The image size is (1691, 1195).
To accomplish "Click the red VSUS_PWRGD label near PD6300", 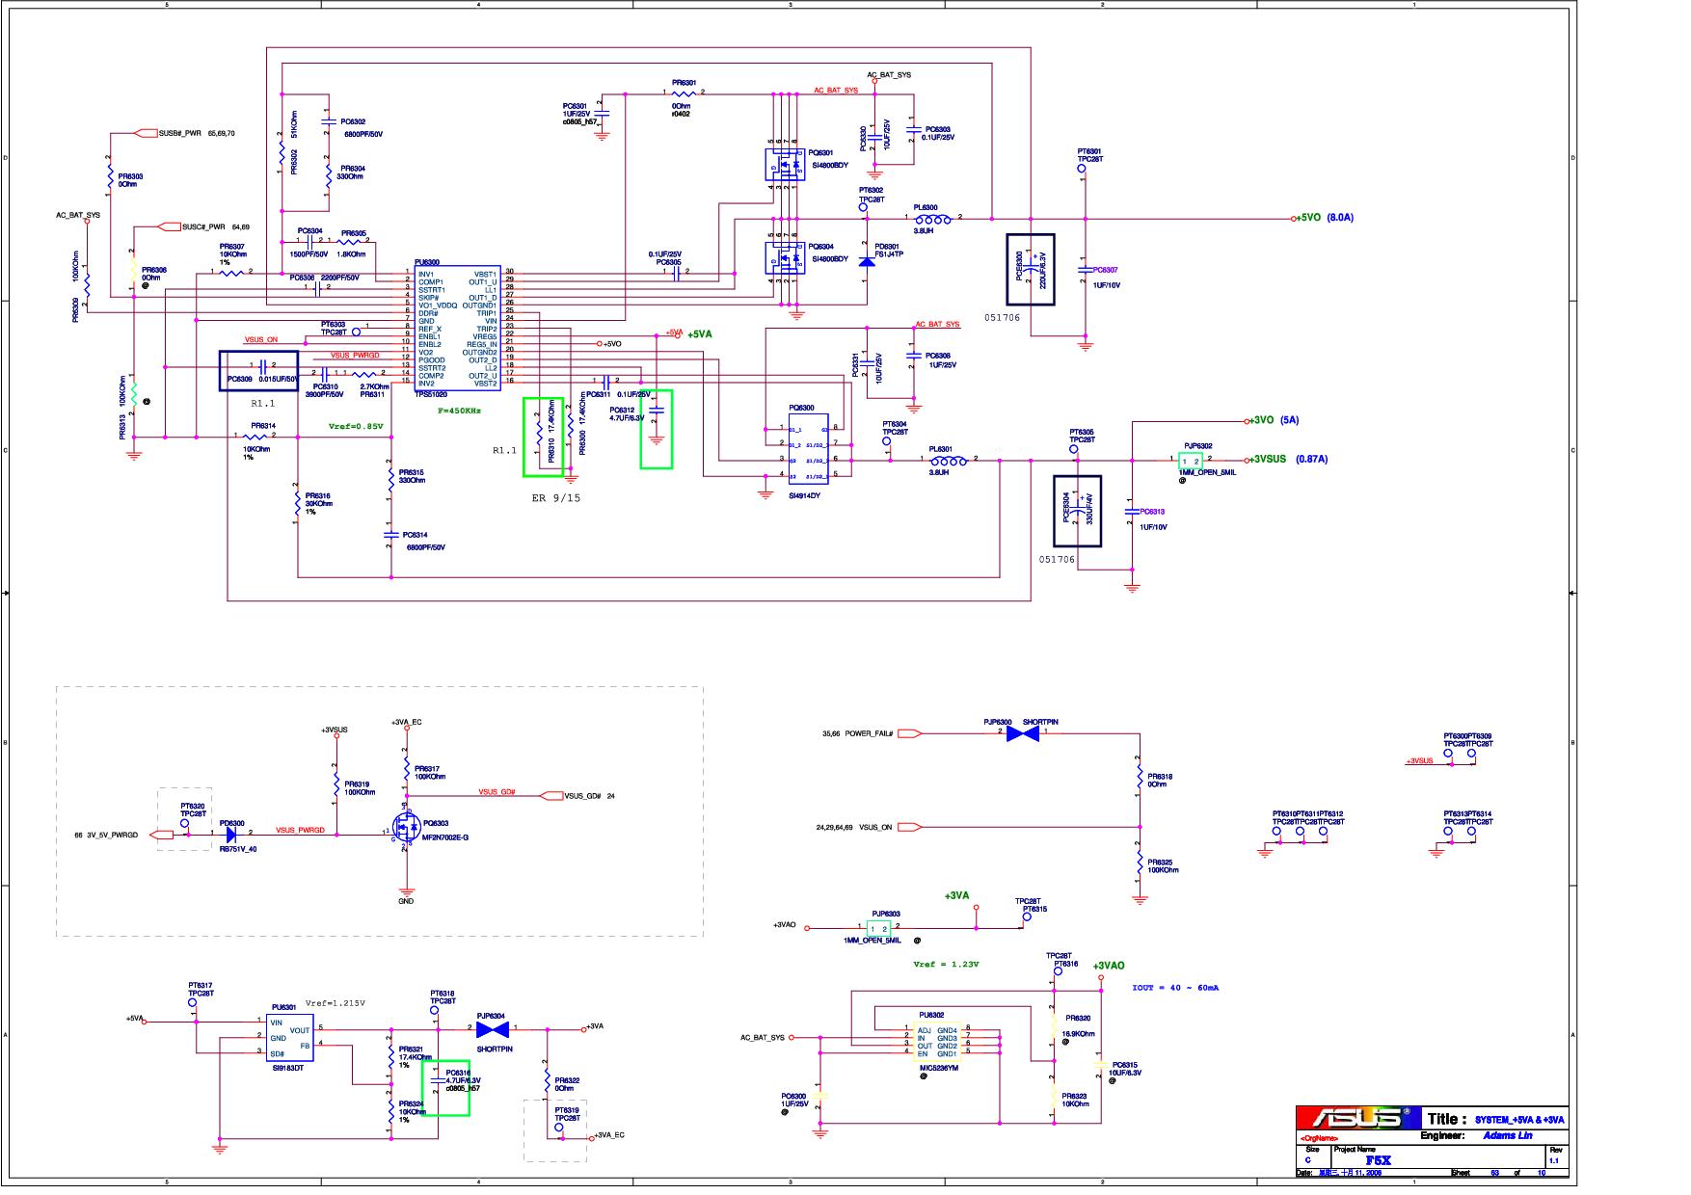I will (300, 830).
